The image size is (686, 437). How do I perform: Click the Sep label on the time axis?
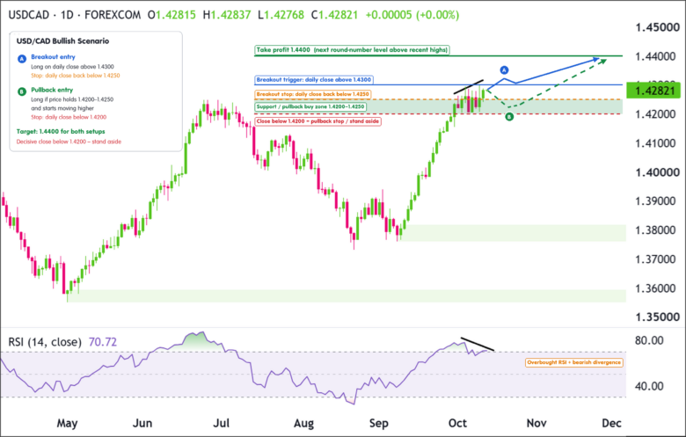tap(378, 423)
